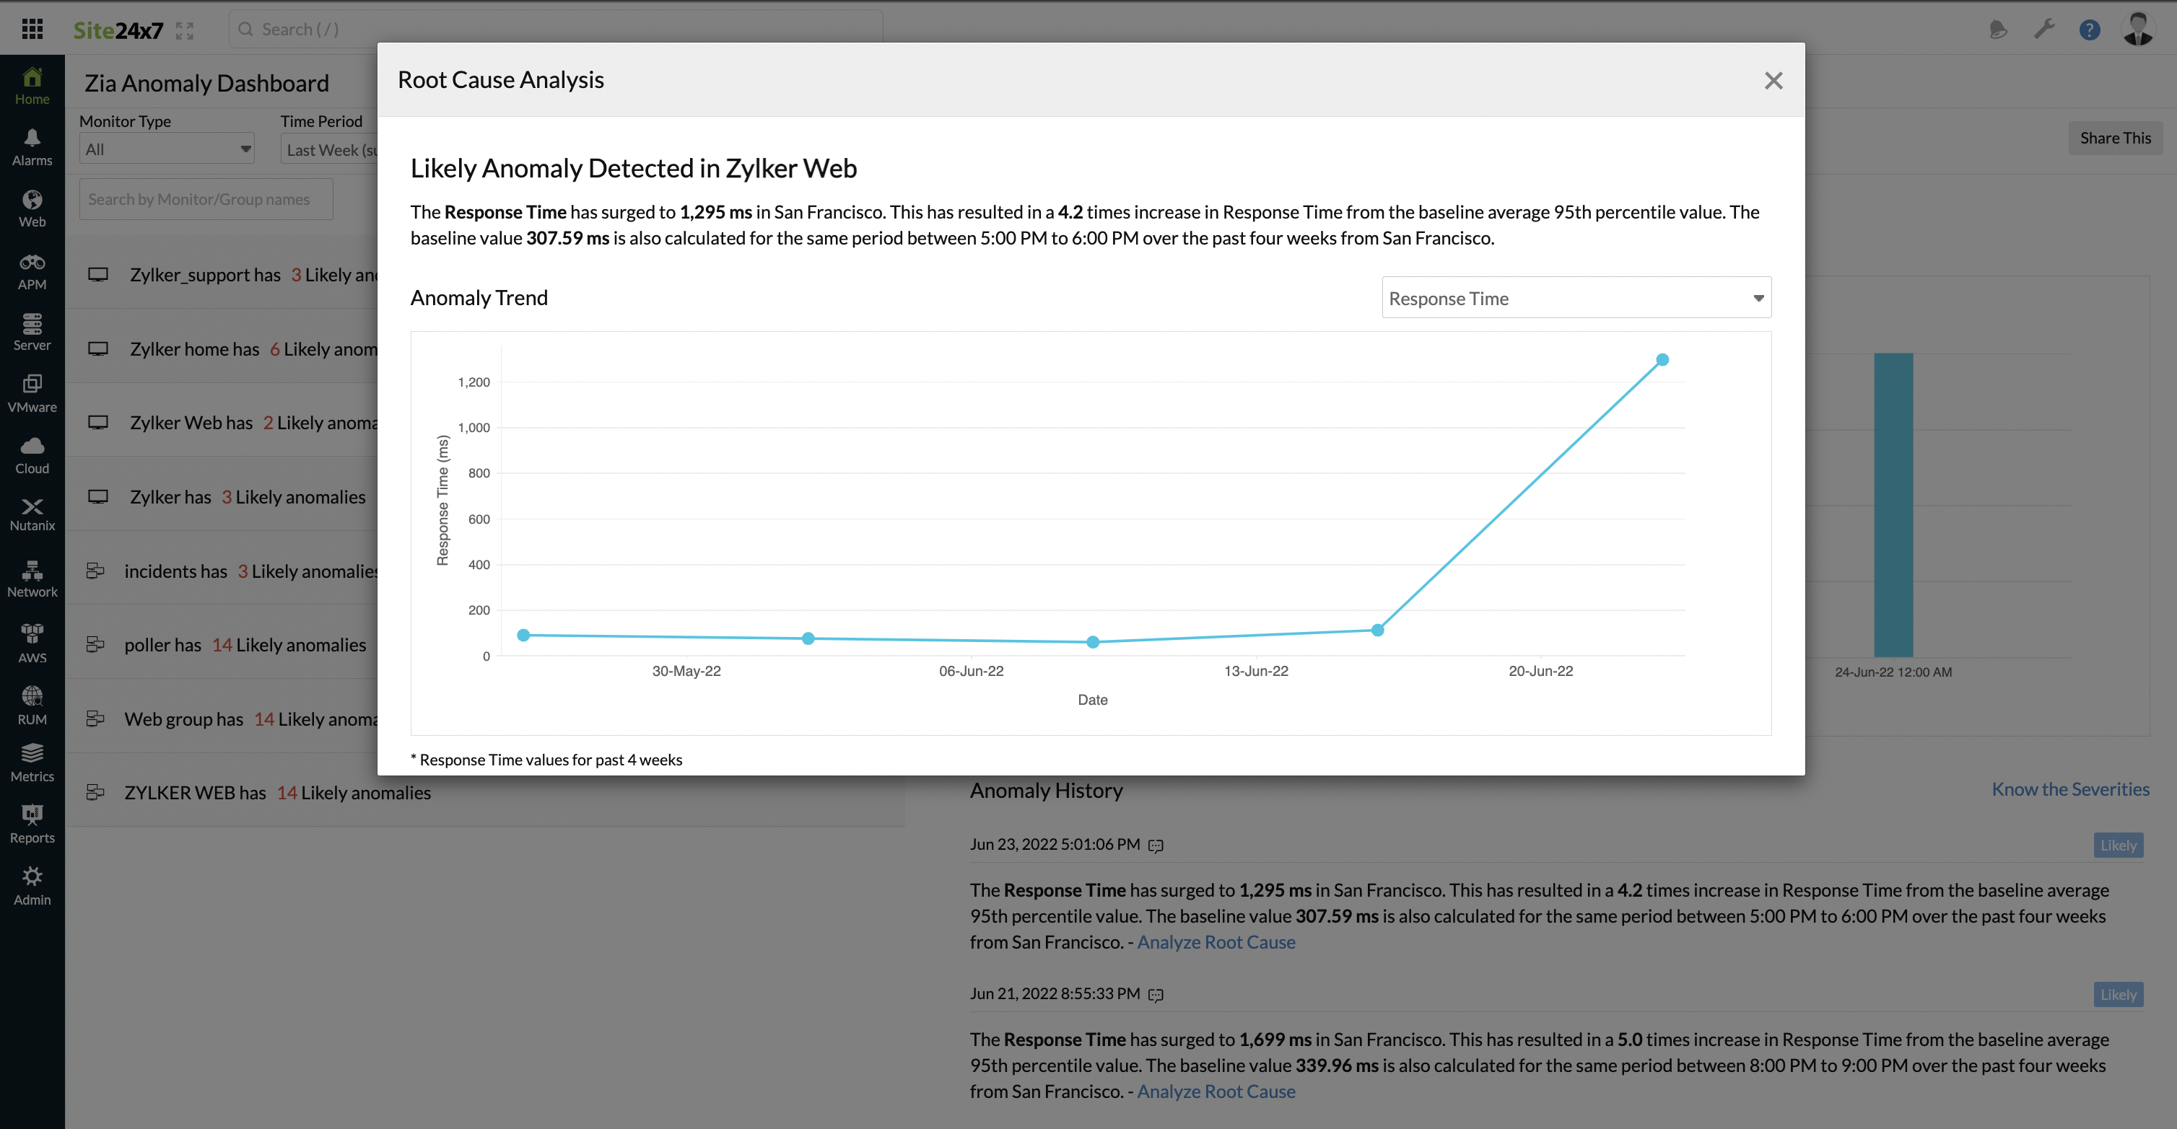Viewport: 2177px width, 1129px height.
Task: Open Analyze Root Cause for Jun 21 anomaly
Action: (1216, 1091)
